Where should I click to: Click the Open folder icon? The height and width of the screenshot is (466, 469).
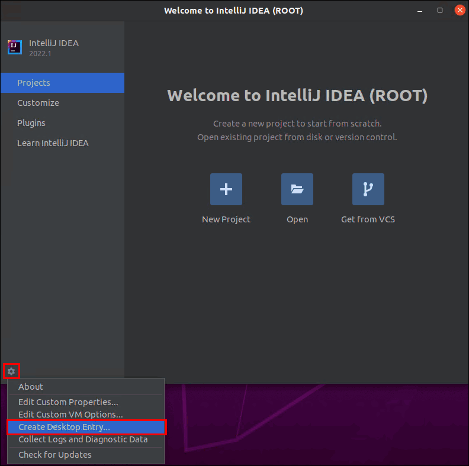(x=297, y=189)
